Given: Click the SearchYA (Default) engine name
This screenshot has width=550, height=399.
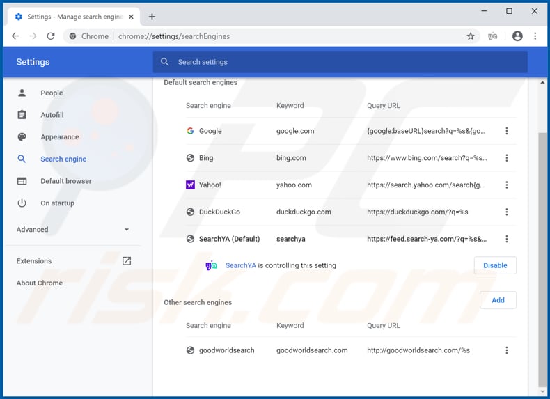Looking at the screenshot, I should 230,239.
